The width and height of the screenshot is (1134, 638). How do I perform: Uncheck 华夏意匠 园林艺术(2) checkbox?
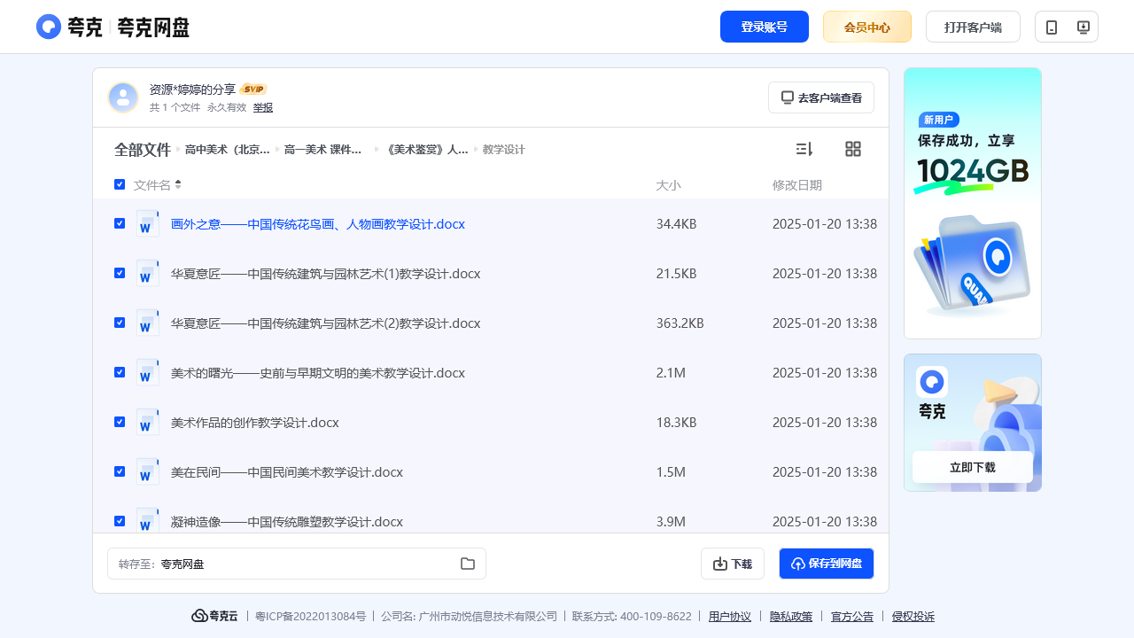pos(120,323)
